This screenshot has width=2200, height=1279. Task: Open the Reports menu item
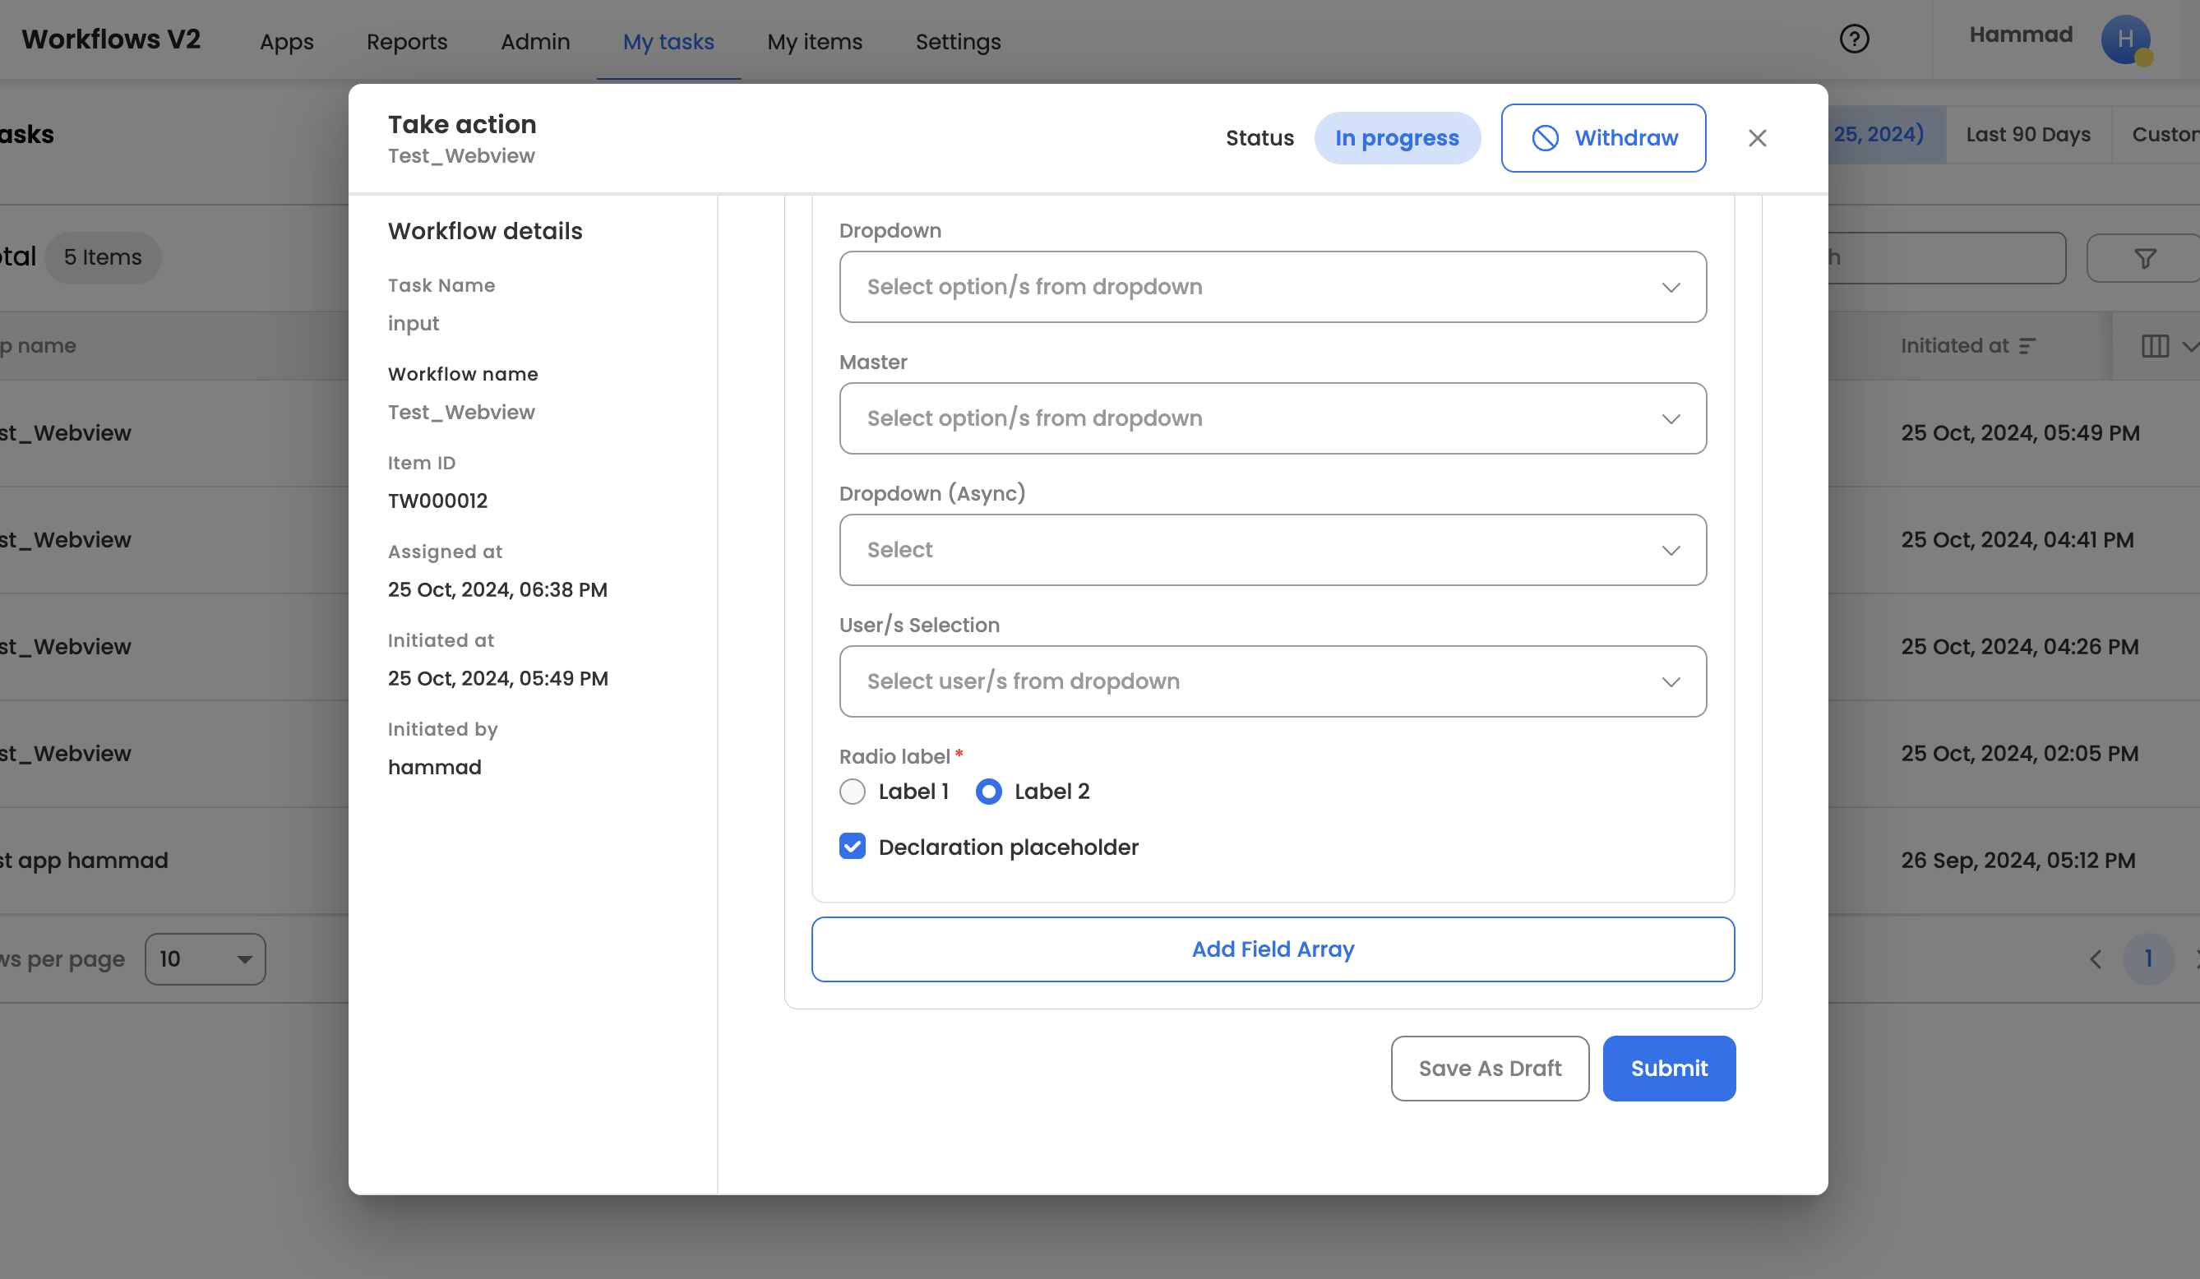(x=407, y=42)
